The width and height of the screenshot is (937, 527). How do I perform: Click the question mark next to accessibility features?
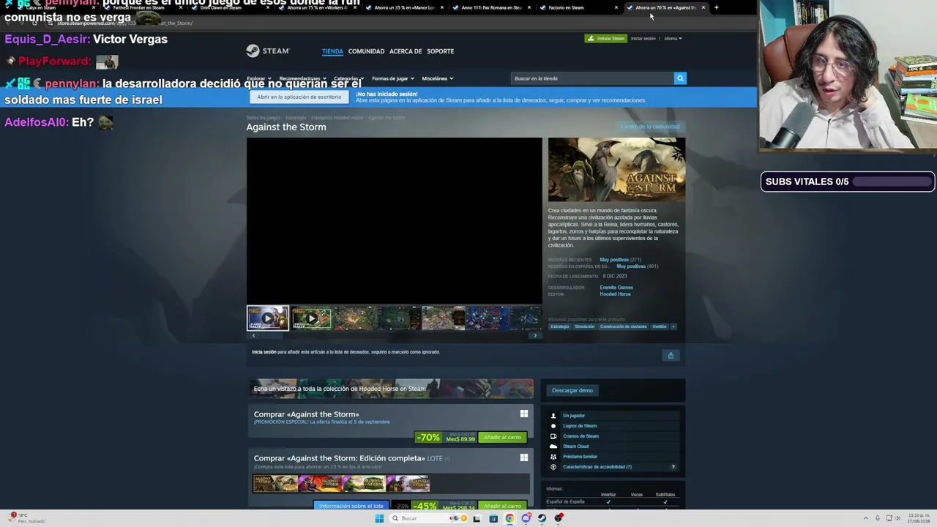(673, 467)
